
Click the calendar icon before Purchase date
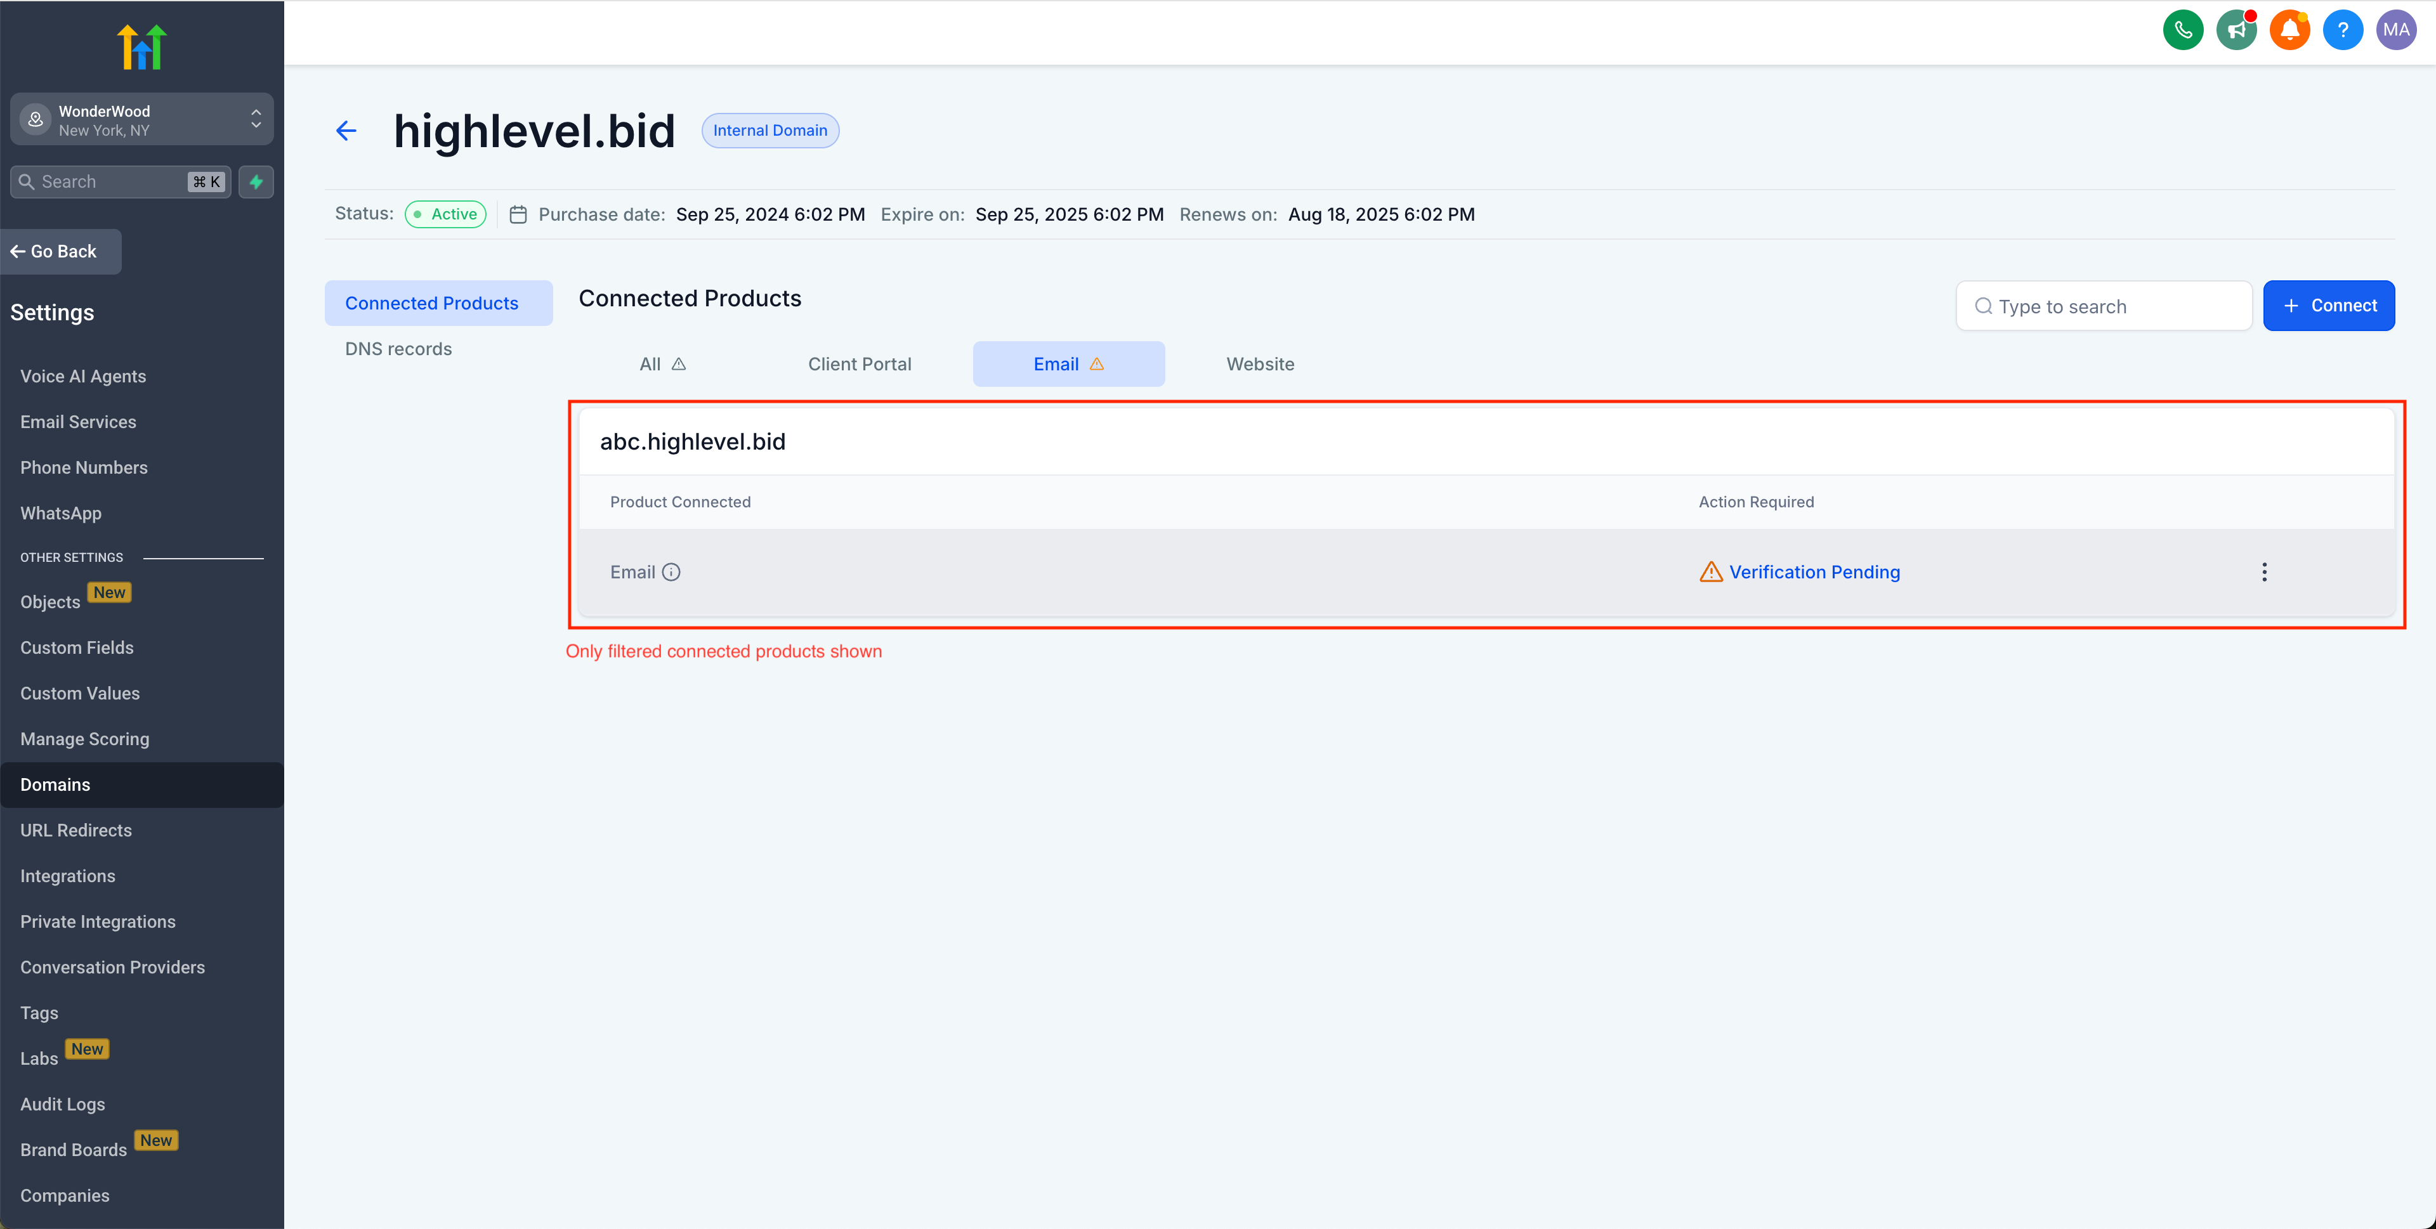pos(518,214)
